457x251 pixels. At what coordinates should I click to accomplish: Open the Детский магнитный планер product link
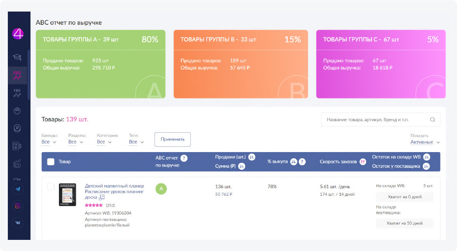114,191
